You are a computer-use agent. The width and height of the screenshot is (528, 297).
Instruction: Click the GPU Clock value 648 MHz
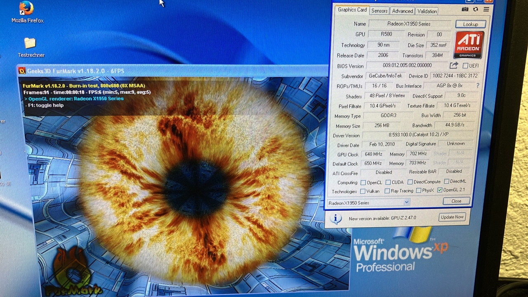tap(373, 154)
